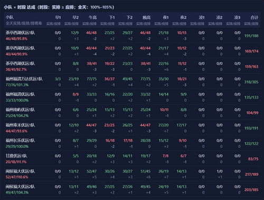Select the 闽侯福大优远1队 team name
264x200 pixels.
(x=20, y=171)
